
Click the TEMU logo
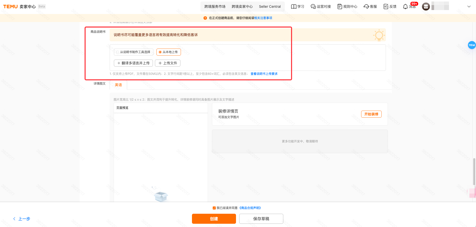(x=11, y=7)
